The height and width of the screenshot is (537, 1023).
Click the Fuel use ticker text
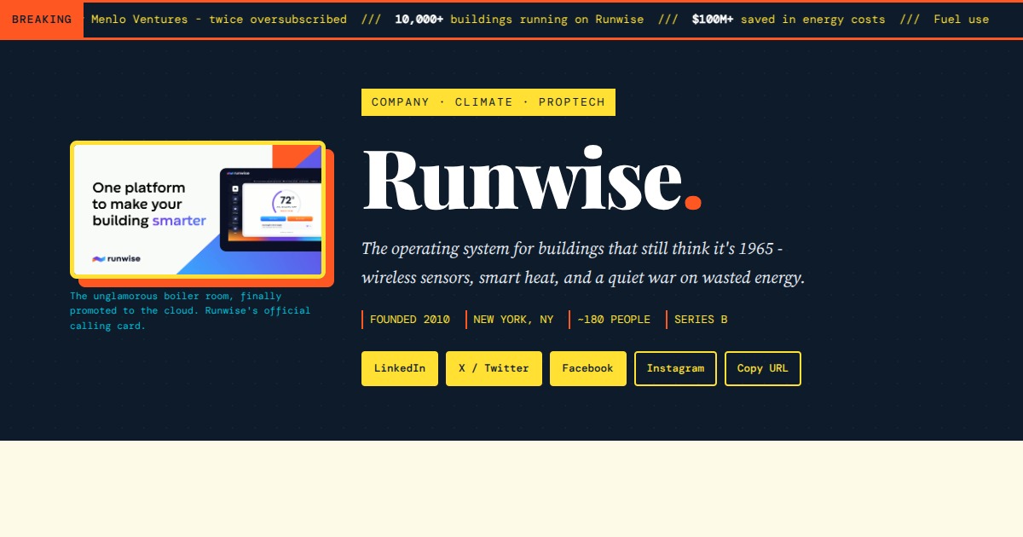point(962,20)
